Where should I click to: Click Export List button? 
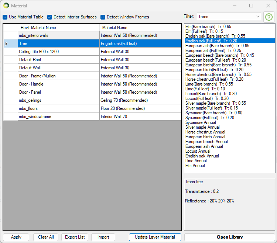[x=75, y=237]
